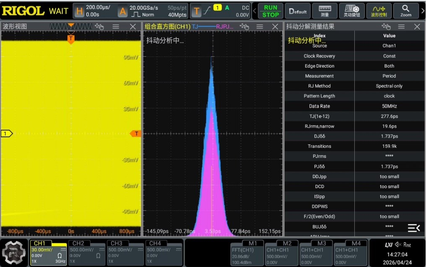Click the Default button
426x267 pixels.
tap(298, 11)
